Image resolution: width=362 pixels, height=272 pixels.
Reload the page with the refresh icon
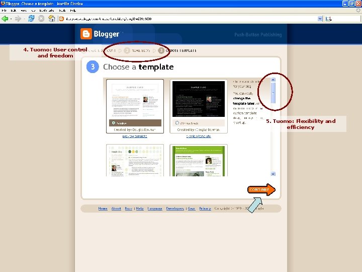(x=31, y=19)
